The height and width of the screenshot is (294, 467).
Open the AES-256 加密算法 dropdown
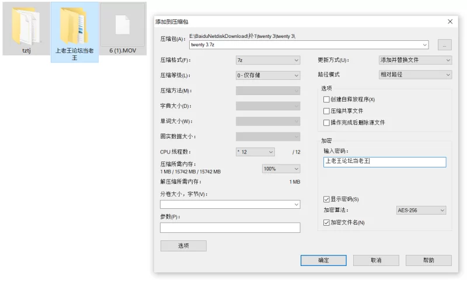421,210
